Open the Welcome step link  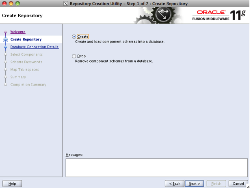point(17,32)
